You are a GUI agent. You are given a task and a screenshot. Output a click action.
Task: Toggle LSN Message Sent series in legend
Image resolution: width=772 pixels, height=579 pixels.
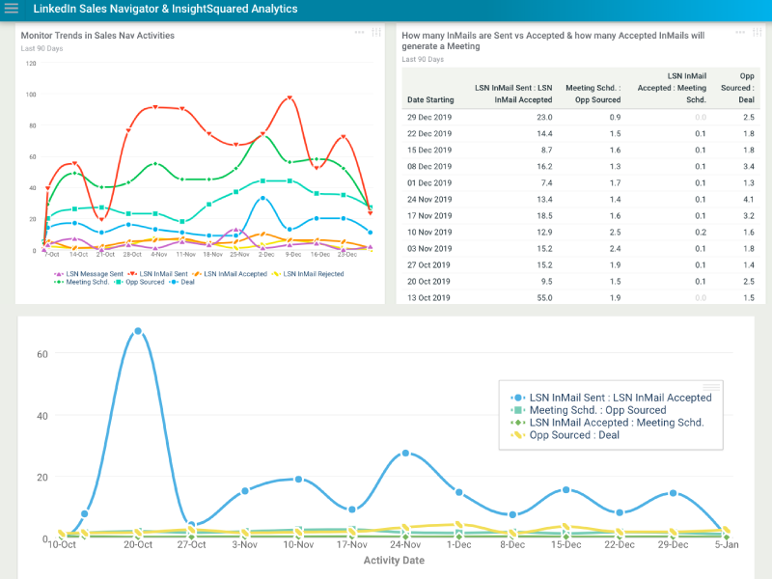tap(95, 274)
